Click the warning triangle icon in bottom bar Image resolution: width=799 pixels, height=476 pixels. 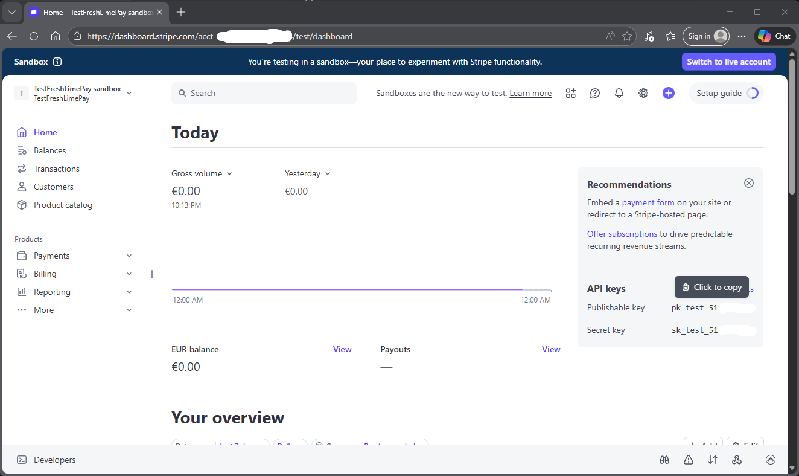tap(689, 460)
